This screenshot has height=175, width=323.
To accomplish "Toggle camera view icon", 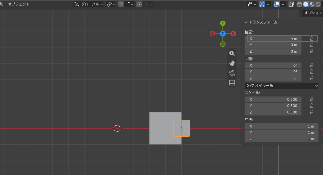I will 232,73.
